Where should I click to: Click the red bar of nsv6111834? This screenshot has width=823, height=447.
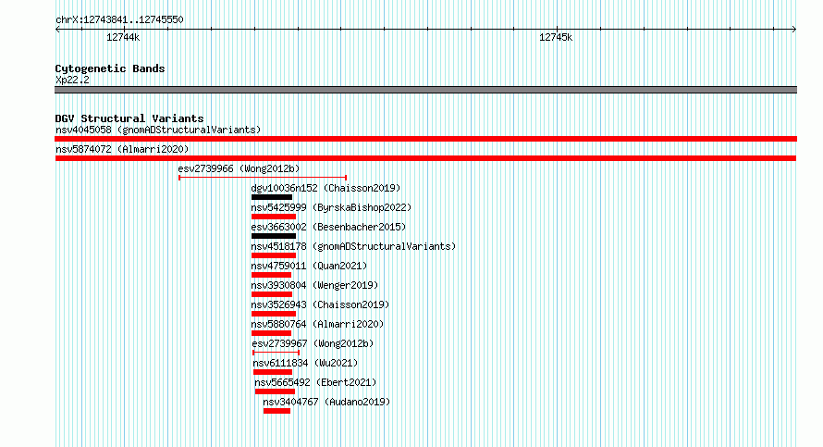[273, 372]
